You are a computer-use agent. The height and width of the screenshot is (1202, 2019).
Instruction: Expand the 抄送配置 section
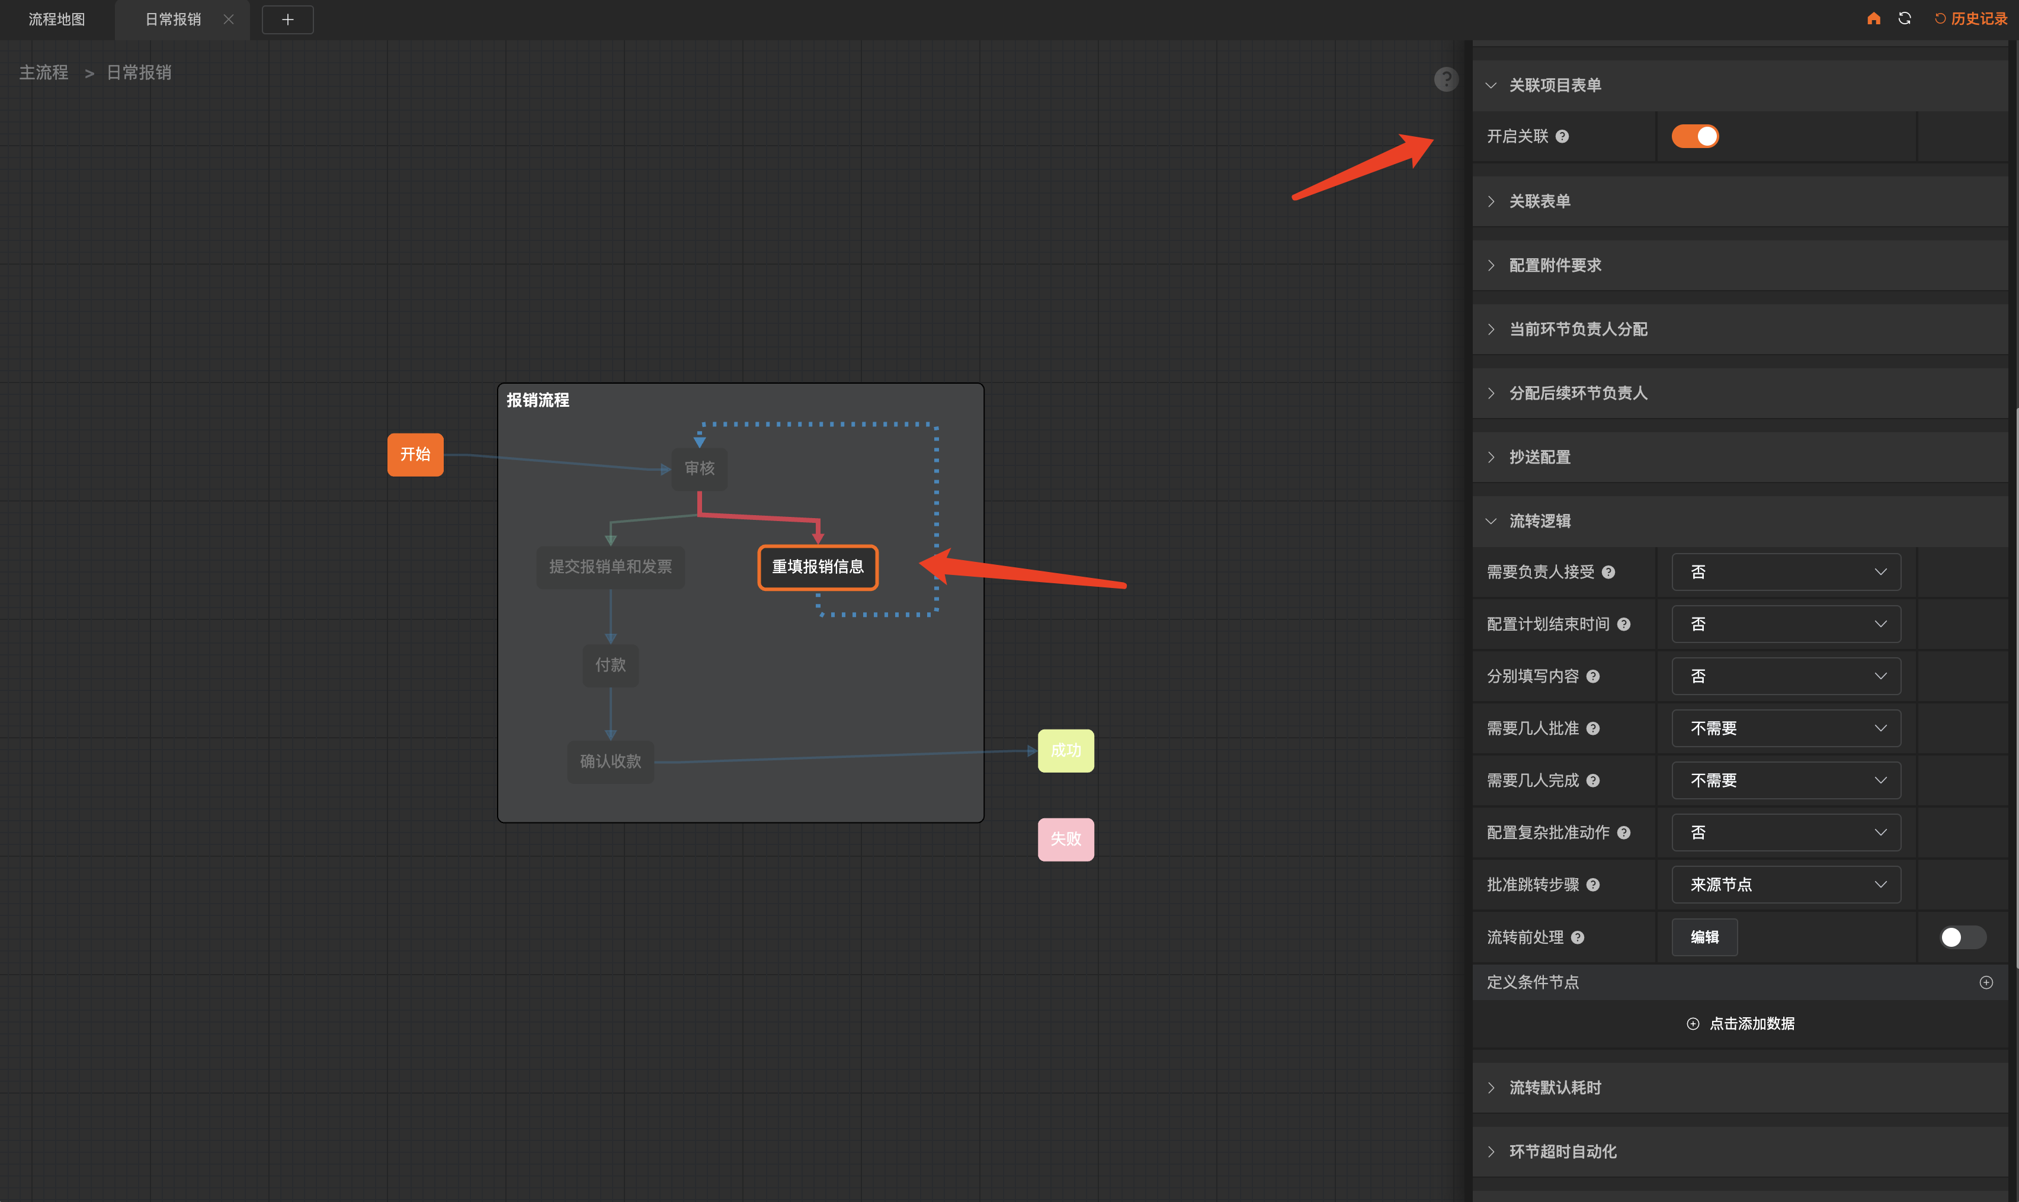1741,457
